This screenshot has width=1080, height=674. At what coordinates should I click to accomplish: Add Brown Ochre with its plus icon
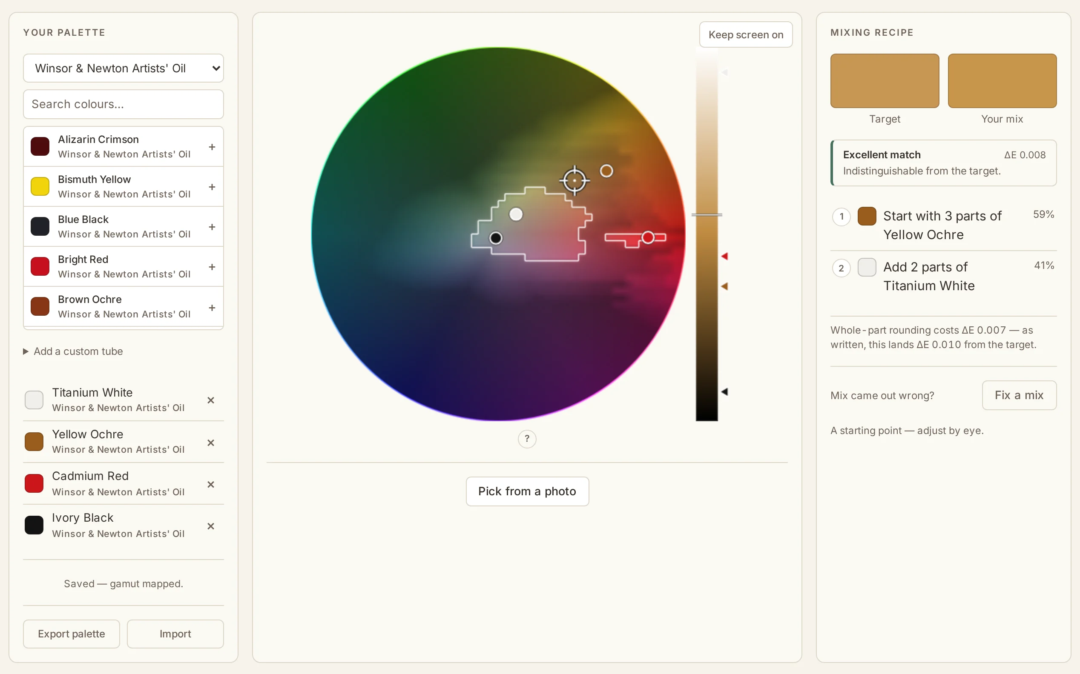212,308
